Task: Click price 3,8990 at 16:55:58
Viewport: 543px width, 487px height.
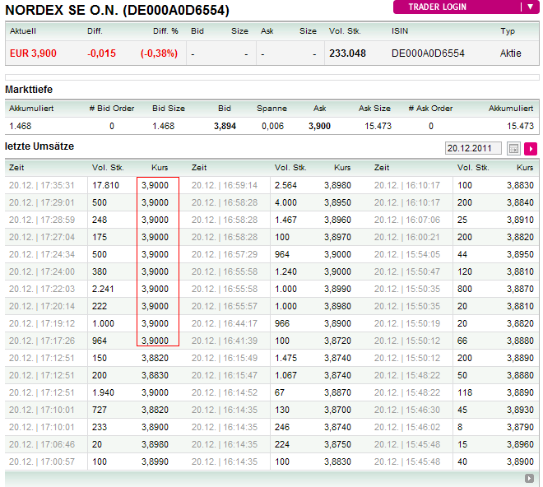Action: [x=337, y=289]
